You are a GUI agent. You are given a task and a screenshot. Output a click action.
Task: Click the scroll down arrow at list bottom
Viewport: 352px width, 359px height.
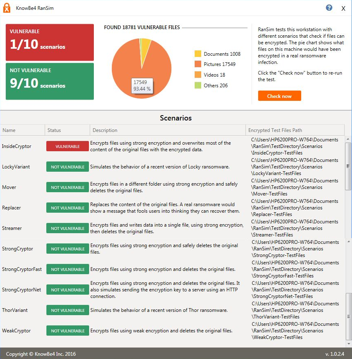349,344
